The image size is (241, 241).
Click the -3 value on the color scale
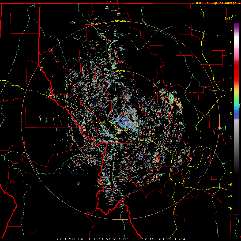(230, 149)
